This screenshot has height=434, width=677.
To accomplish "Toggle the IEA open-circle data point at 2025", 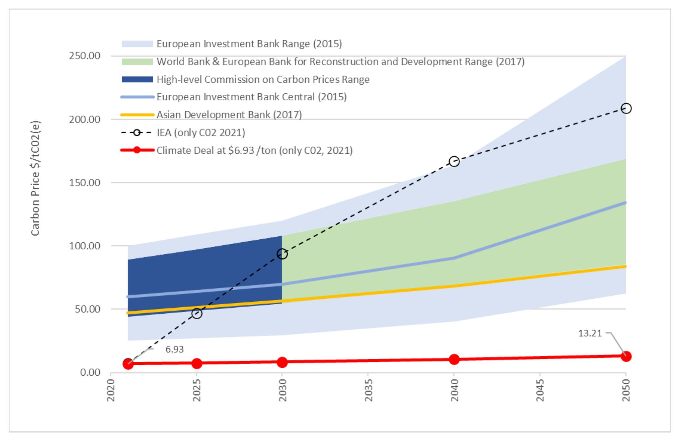I will [x=198, y=313].
